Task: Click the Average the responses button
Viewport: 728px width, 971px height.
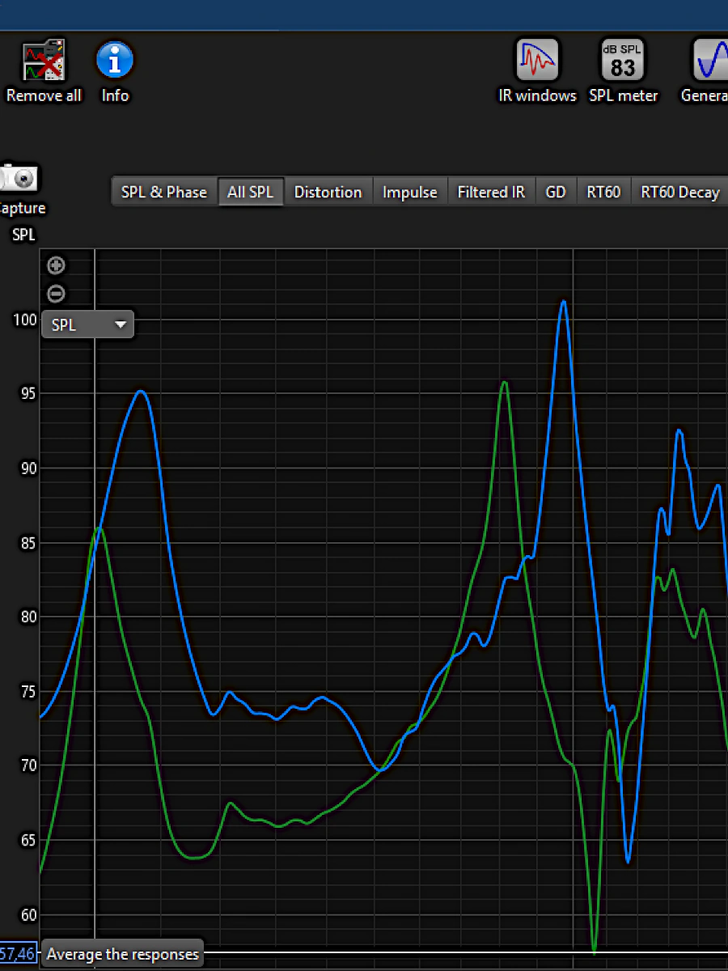Action: [122, 954]
